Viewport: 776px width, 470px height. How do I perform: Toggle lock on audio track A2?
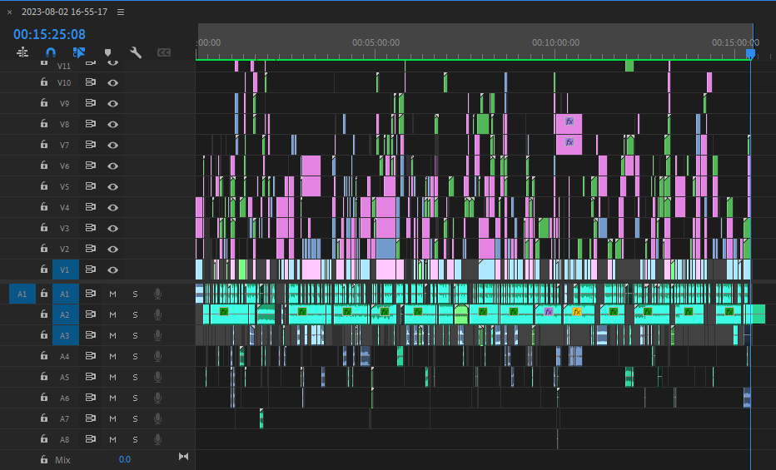[x=44, y=314]
